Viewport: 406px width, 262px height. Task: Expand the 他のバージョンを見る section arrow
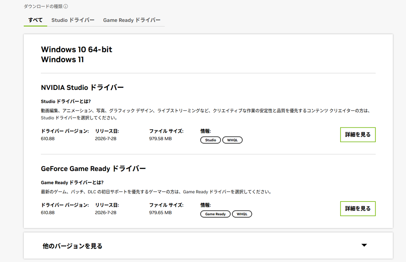[364, 245]
